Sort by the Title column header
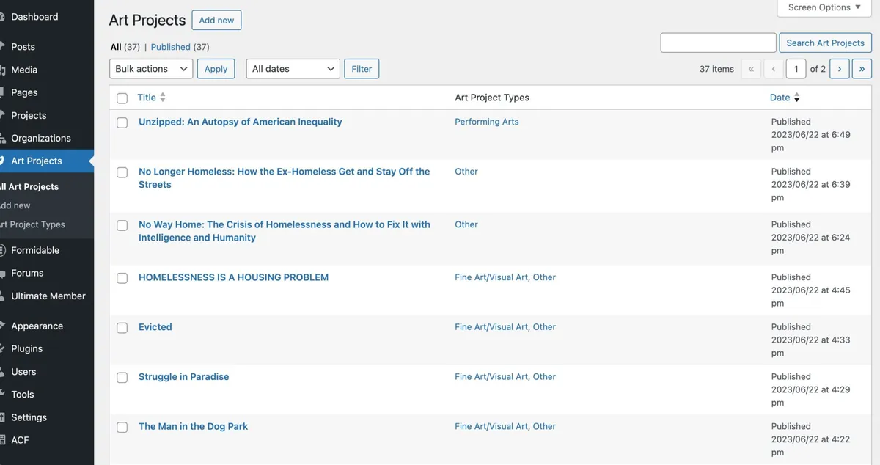Viewport: 880px width, 465px height. click(146, 98)
